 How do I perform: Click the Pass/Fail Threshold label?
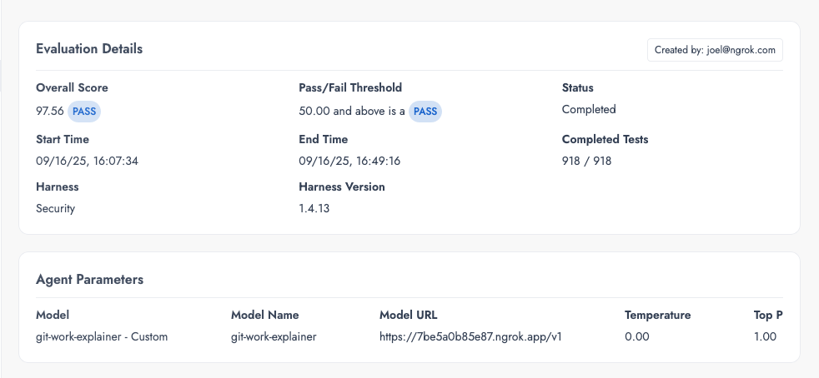pyautogui.click(x=350, y=87)
